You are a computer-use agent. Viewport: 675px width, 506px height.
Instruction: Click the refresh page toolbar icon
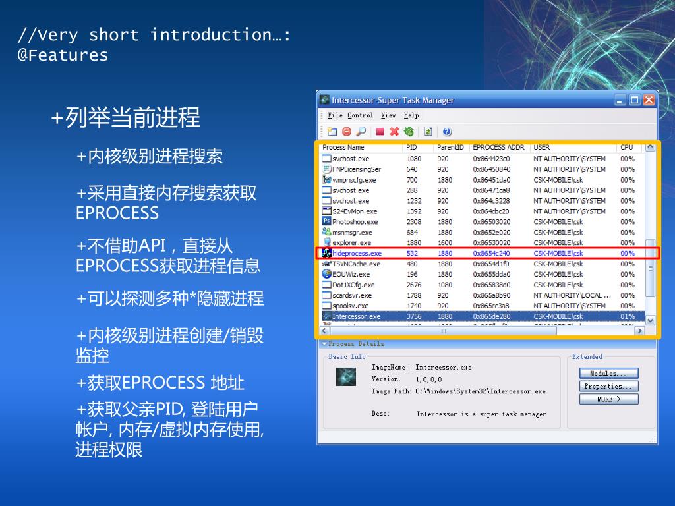pos(428,132)
